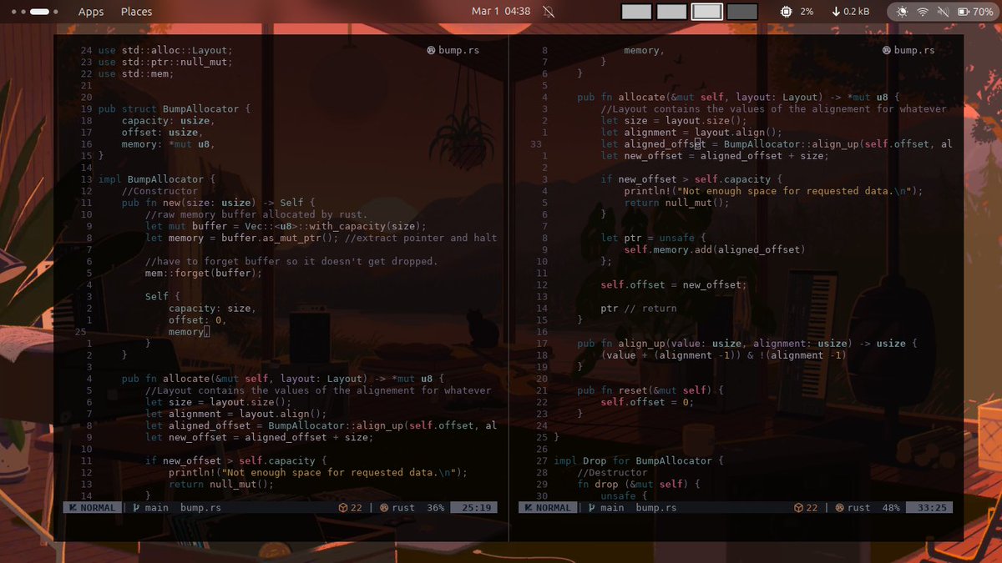Click 'self.memory.add(aligned_offset)' line
The image size is (1002, 563).
(x=714, y=249)
